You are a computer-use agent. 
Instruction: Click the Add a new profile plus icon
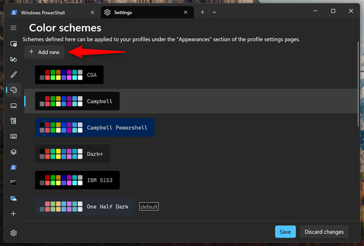tap(13, 213)
